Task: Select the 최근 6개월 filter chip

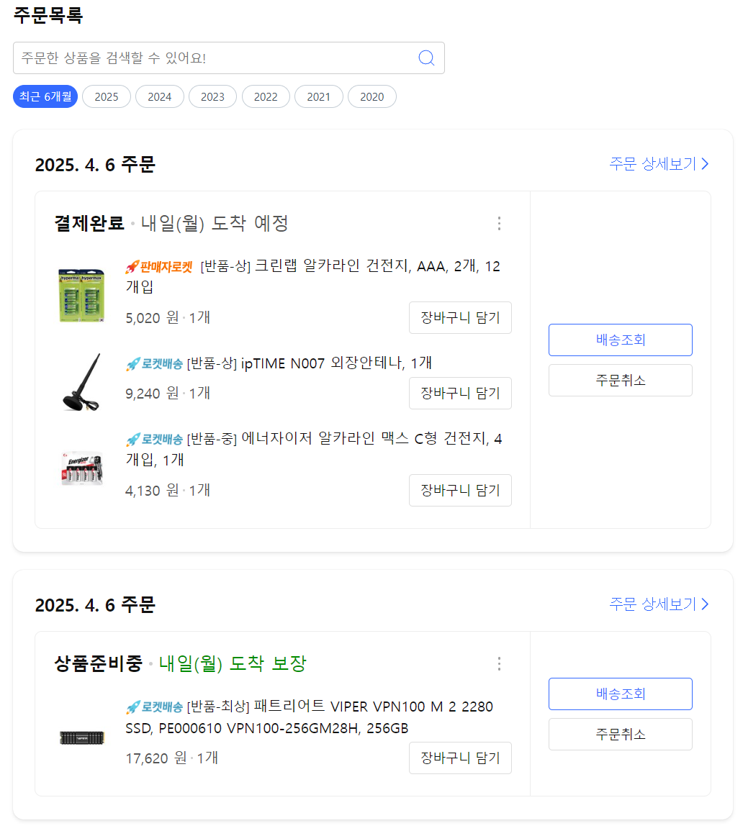Action: 45,96
